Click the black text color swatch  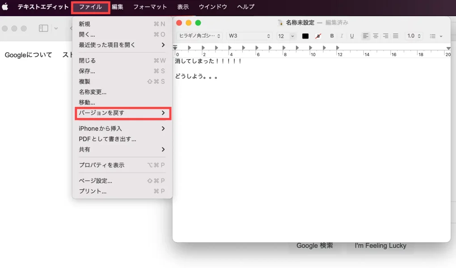(x=305, y=36)
